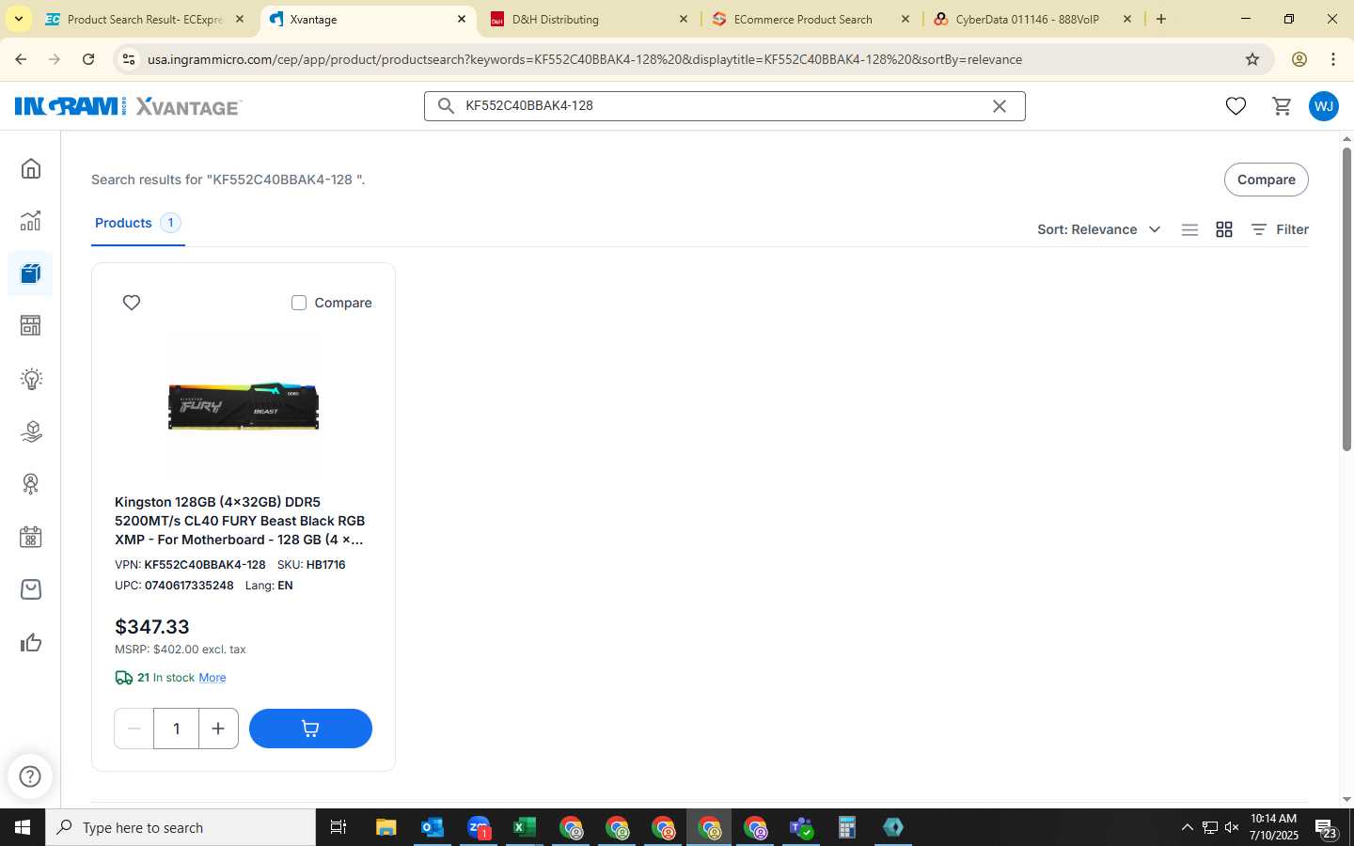The height and width of the screenshot is (846, 1354).
Task: Click the browser address bar URL
Action: click(x=585, y=59)
